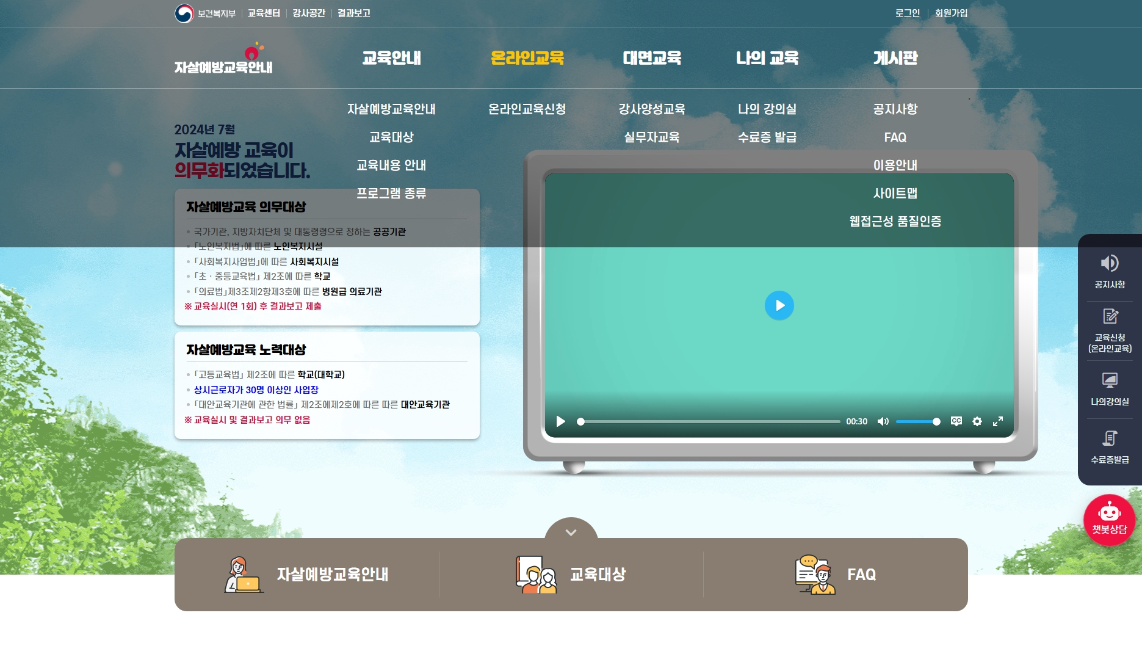1142x654 pixels.
Task: Open the 자살예방교육안내 site logo
Action: pyautogui.click(x=223, y=59)
